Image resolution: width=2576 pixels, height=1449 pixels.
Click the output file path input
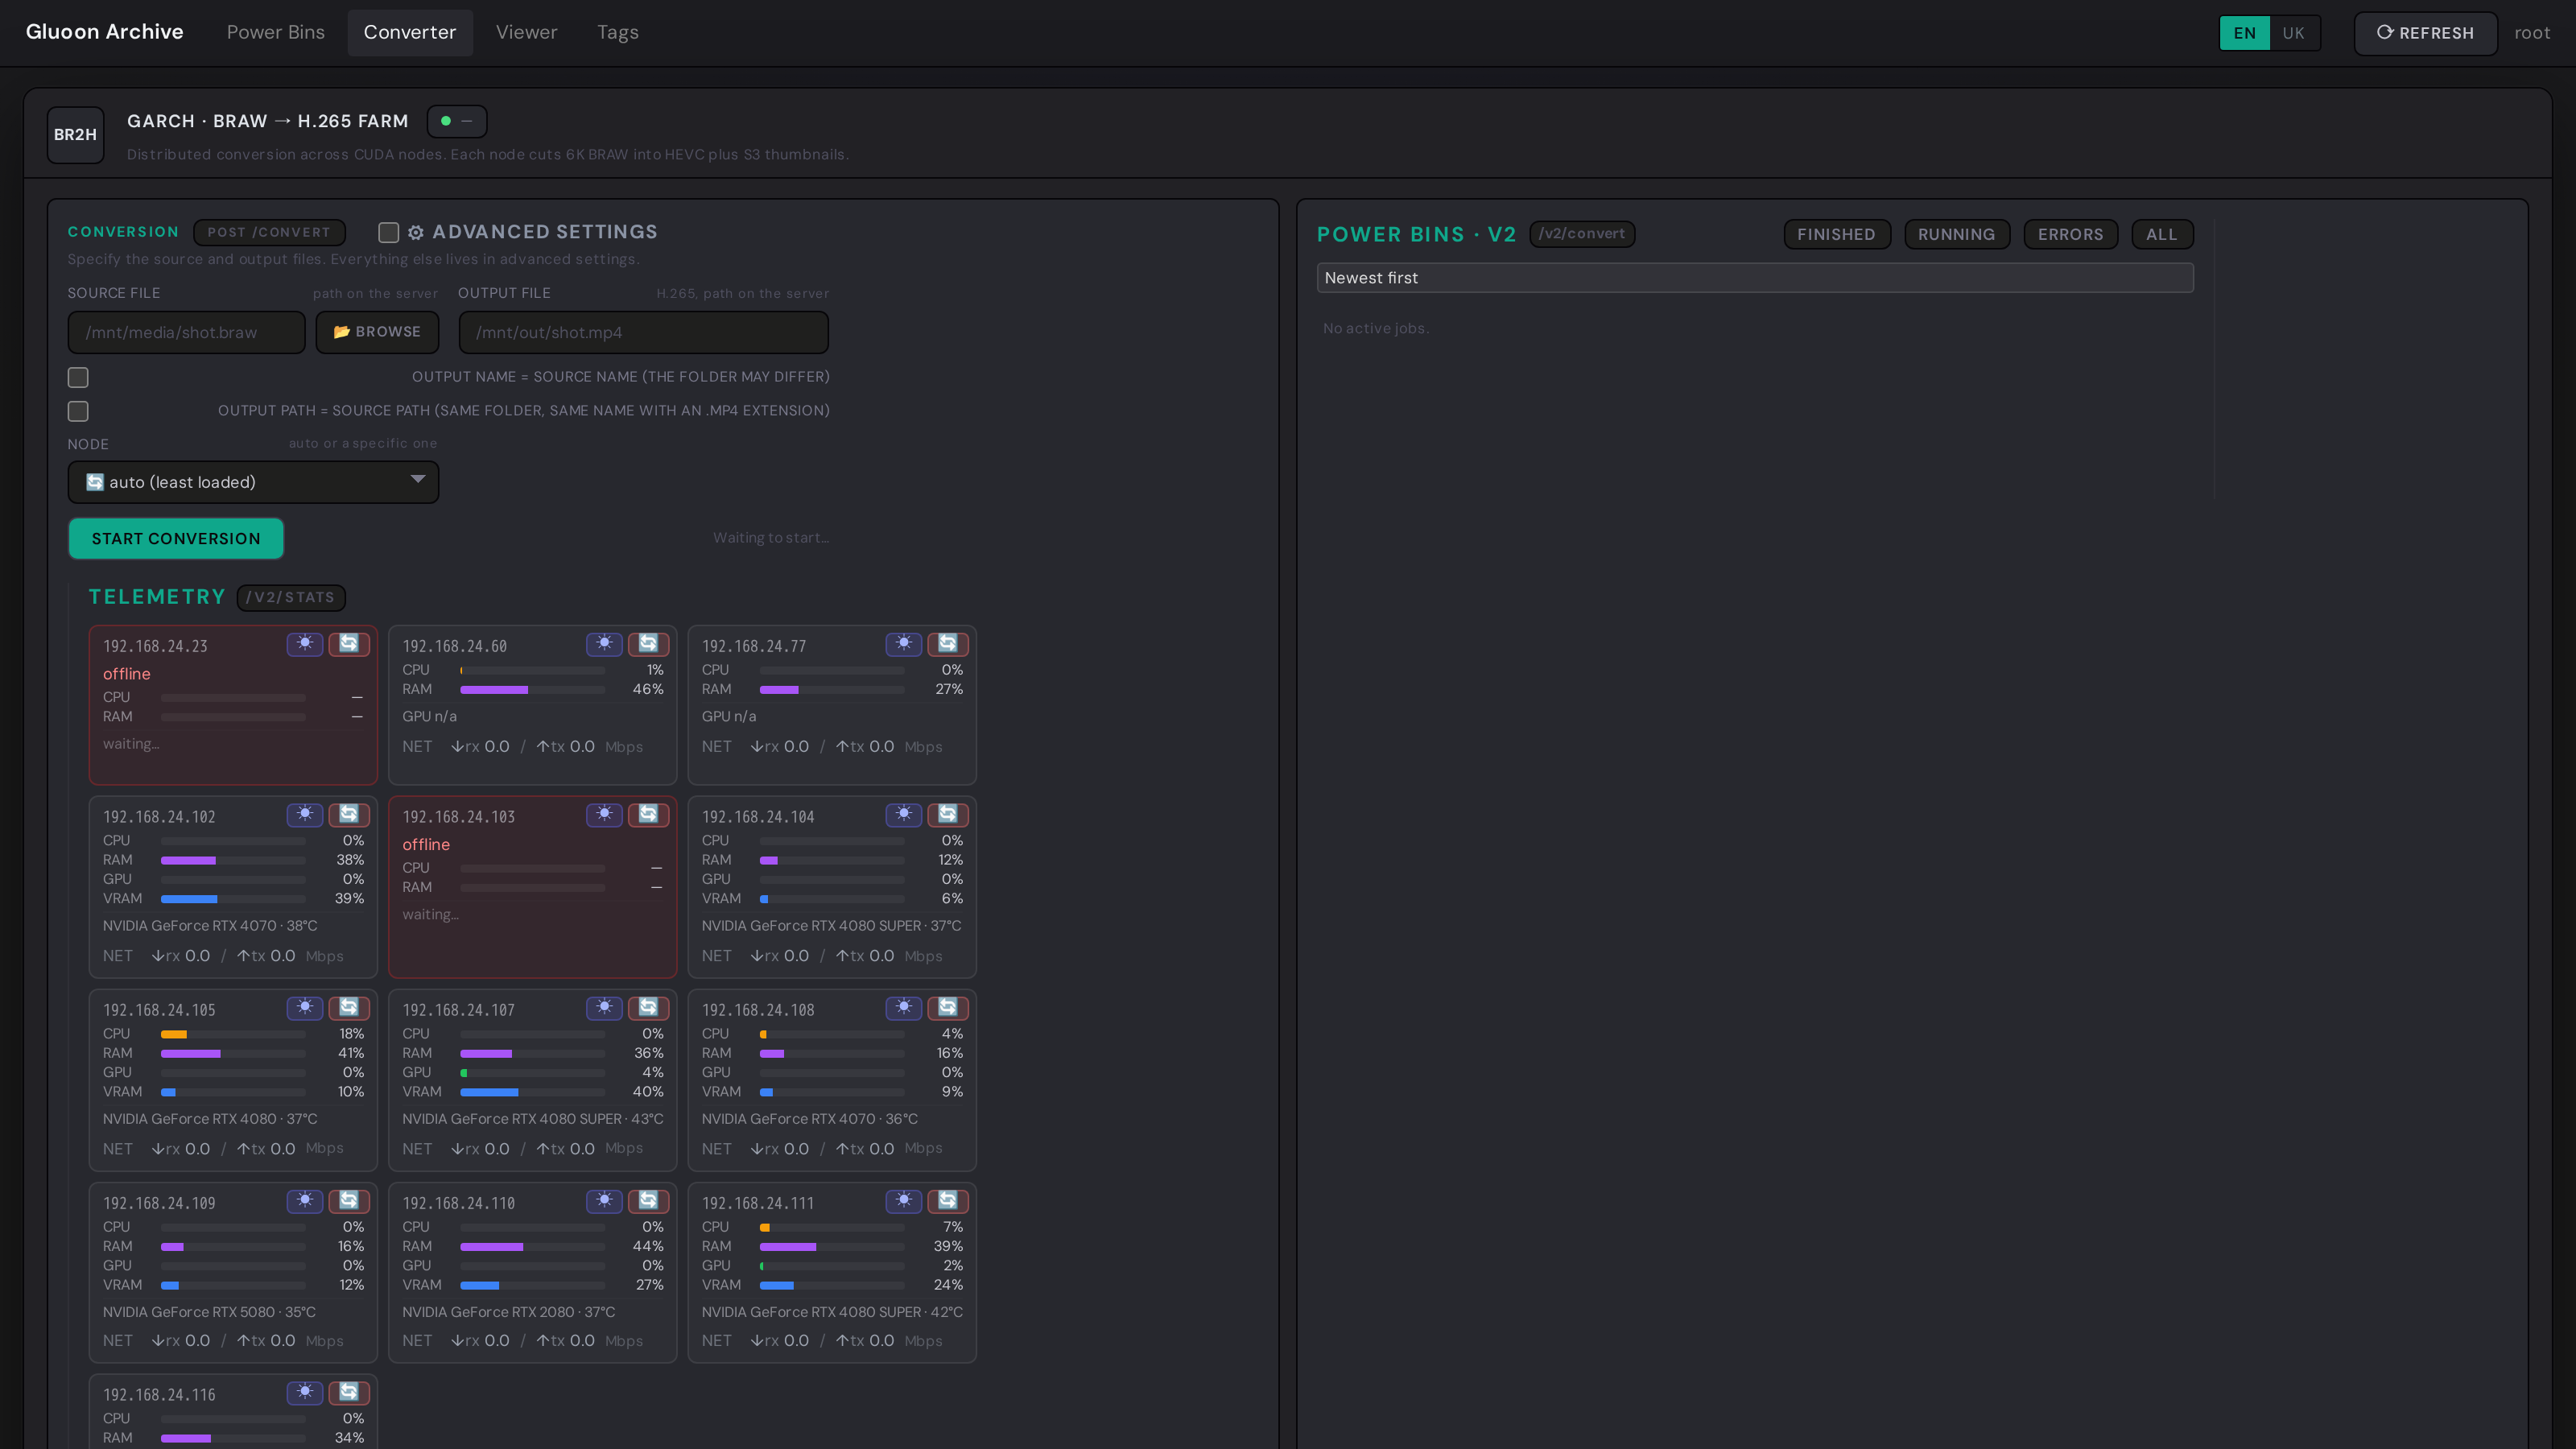point(643,332)
